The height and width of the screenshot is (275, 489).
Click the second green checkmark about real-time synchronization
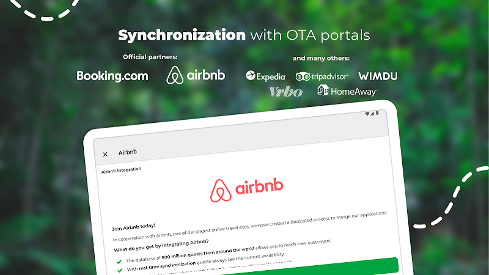pos(120,270)
